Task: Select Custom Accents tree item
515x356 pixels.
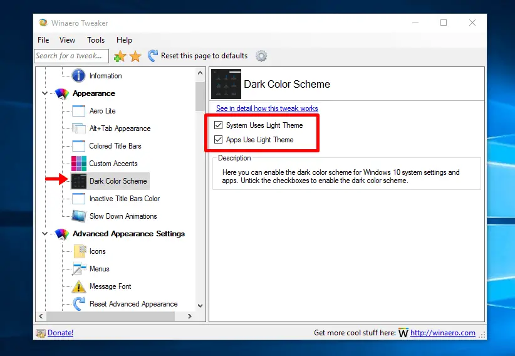Action: pyautogui.click(x=113, y=164)
